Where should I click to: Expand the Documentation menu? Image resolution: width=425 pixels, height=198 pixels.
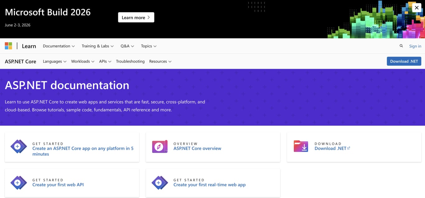pos(59,46)
